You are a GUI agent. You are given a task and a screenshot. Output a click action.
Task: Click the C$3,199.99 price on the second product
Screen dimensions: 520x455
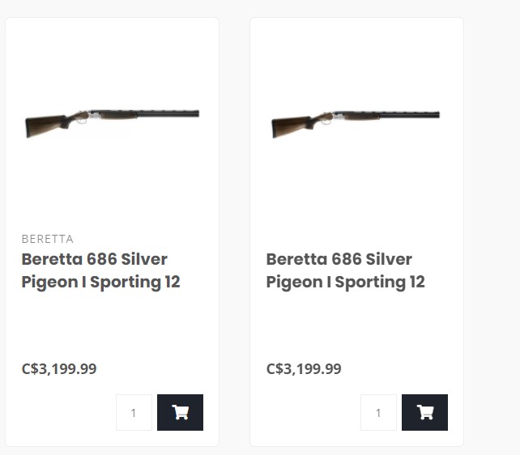tap(304, 368)
